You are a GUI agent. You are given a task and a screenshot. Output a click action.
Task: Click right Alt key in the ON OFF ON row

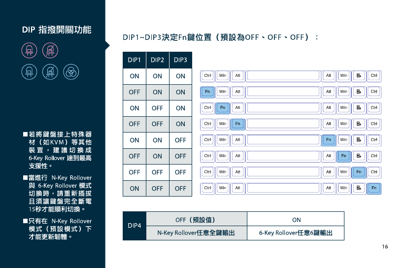[x=329, y=108]
